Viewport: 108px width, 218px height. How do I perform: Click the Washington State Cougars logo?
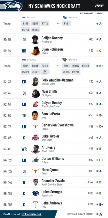pyautogui.click(x=36, y=104)
